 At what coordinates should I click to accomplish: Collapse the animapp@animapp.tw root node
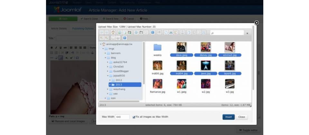[100, 44]
